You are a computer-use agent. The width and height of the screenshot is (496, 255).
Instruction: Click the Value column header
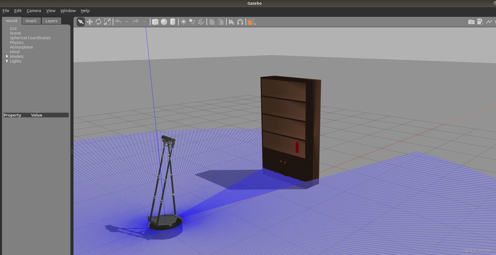[x=37, y=115]
